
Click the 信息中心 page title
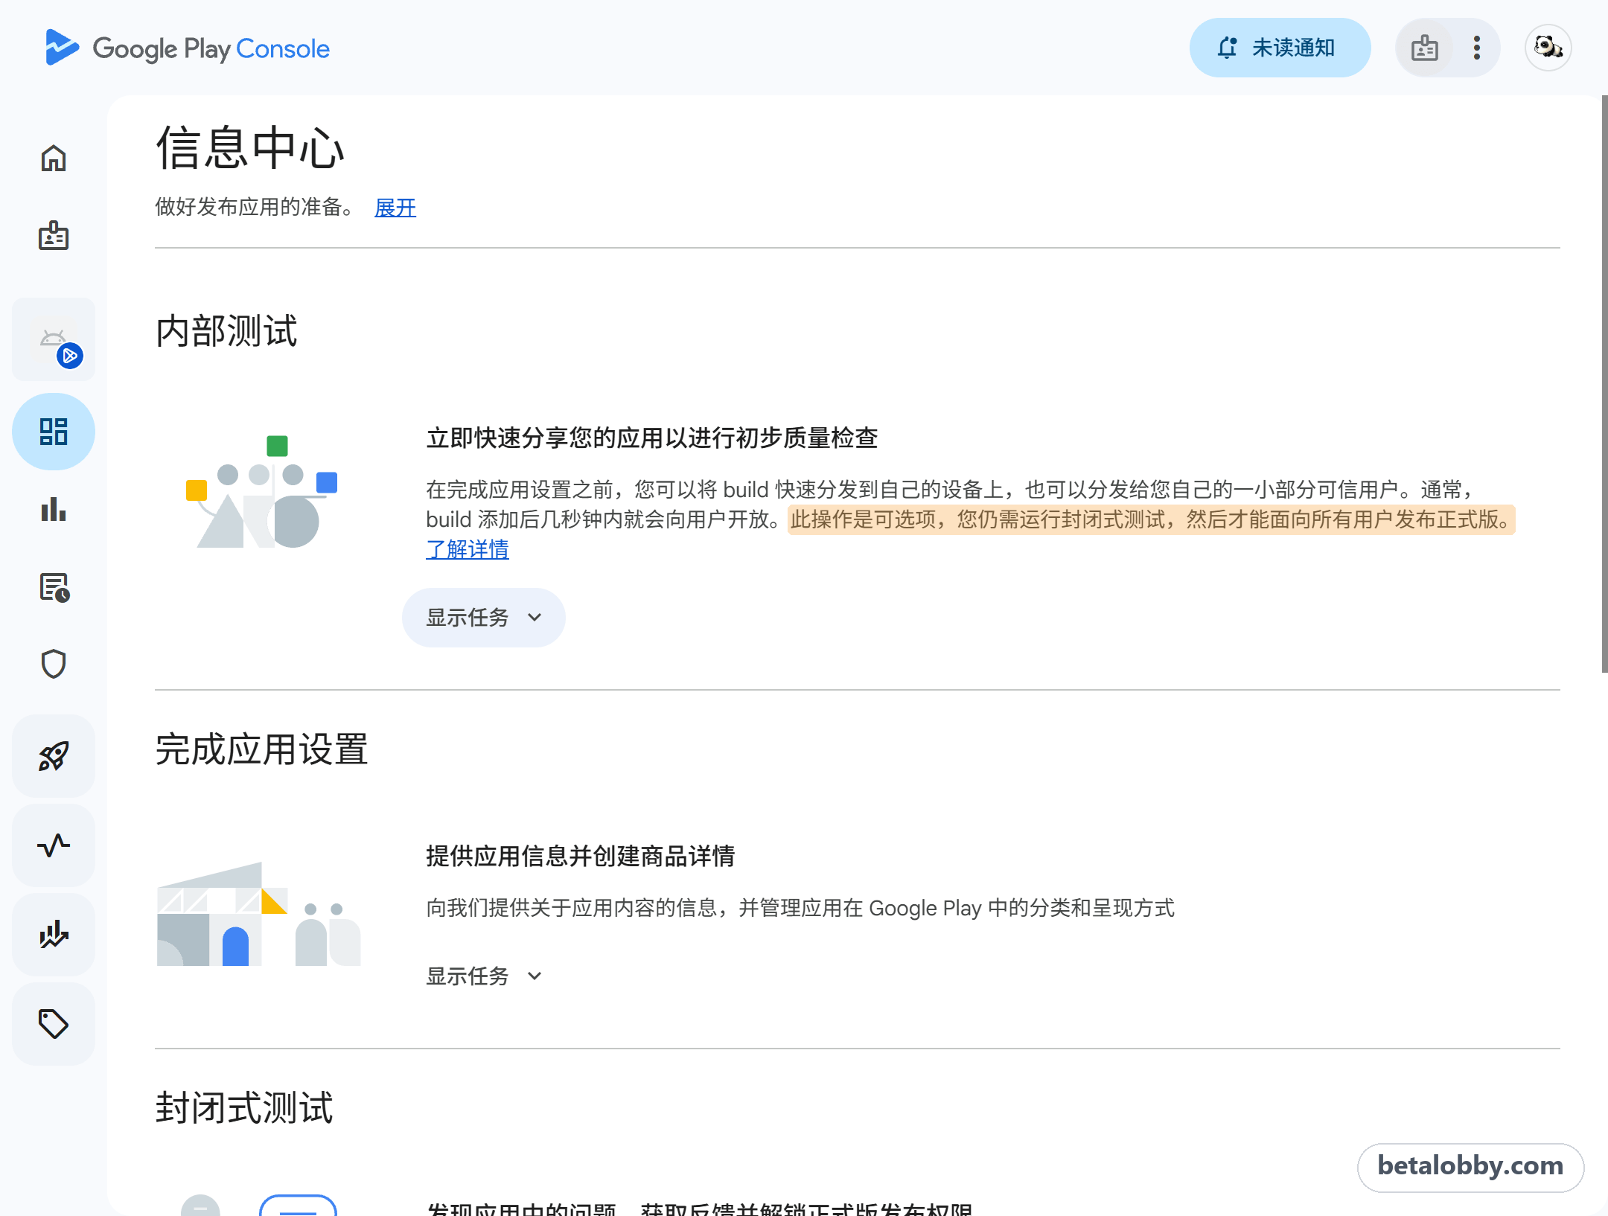coord(250,147)
